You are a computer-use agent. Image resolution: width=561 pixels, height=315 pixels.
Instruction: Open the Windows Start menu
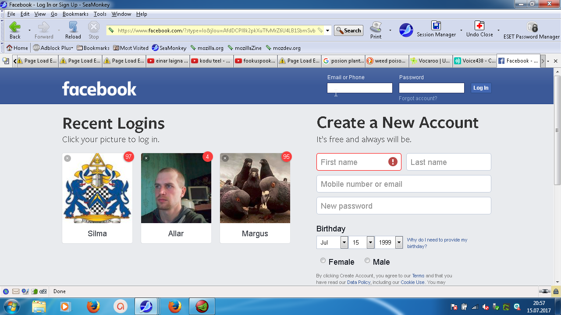click(x=11, y=306)
